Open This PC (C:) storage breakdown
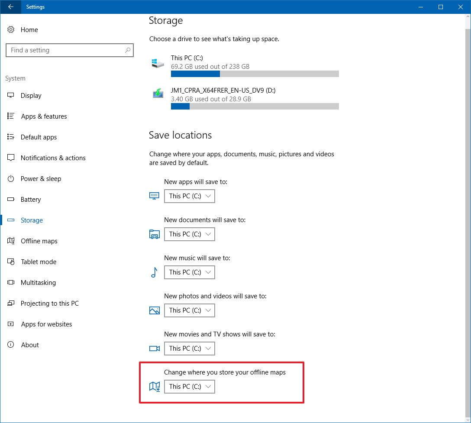Screen dimensions: 471x423 pyautogui.click(x=187, y=58)
